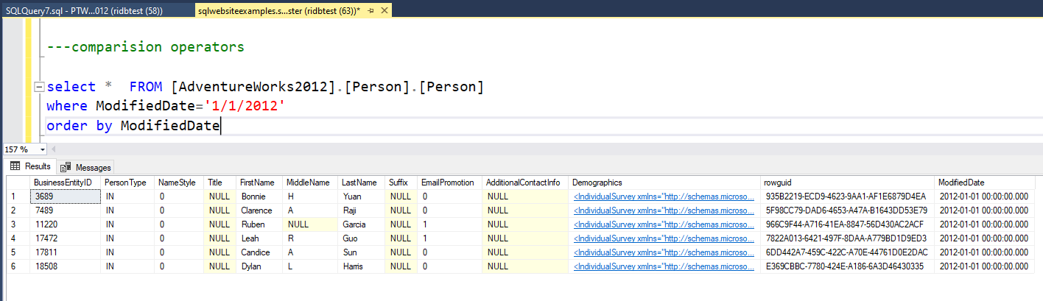Collapse the select statement outline block
Image resolution: width=1043 pixels, height=301 pixels.
pyautogui.click(x=41, y=87)
